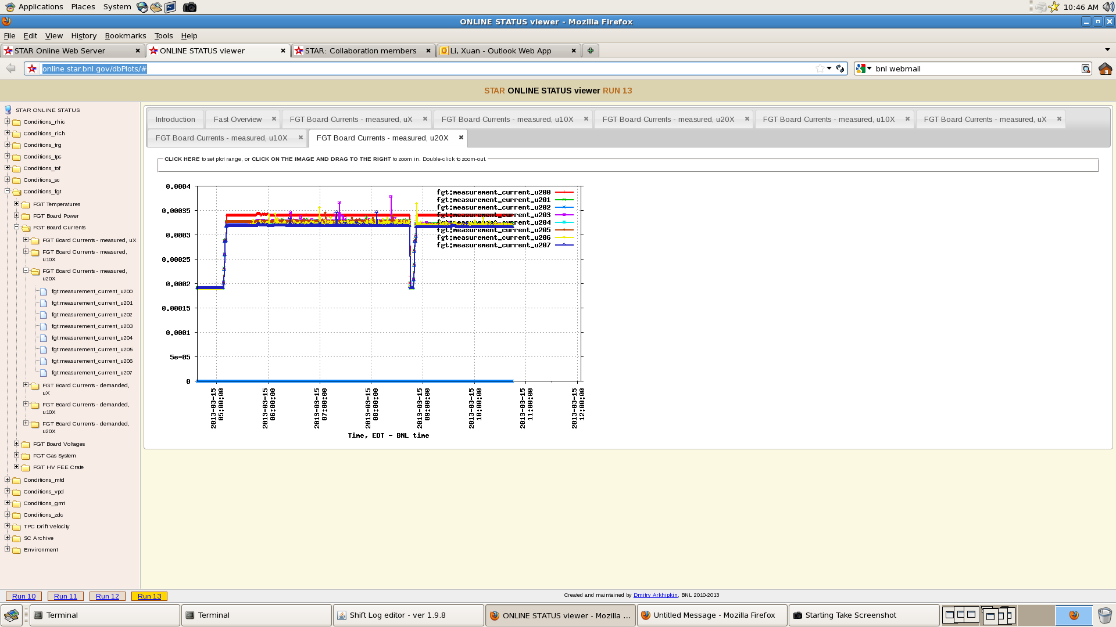The image size is (1116, 627).
Task: Open the list all tabs dropdown
Action: (1107, 50)
